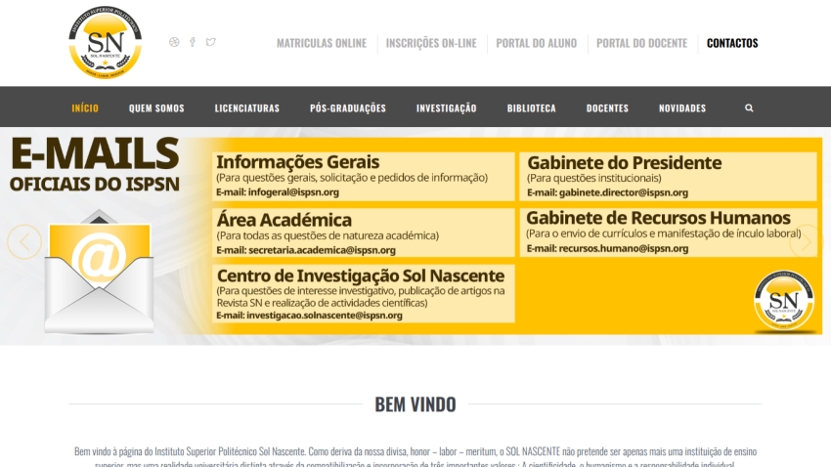Click the investigacao.solnascente@ispsn.org e-mail text
This screenshot has height=467, width=831.
(x=325, y=316)
